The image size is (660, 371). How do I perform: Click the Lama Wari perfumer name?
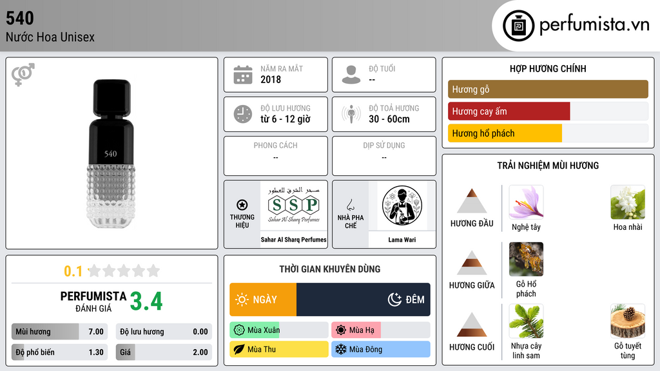[x=402, y=240]
